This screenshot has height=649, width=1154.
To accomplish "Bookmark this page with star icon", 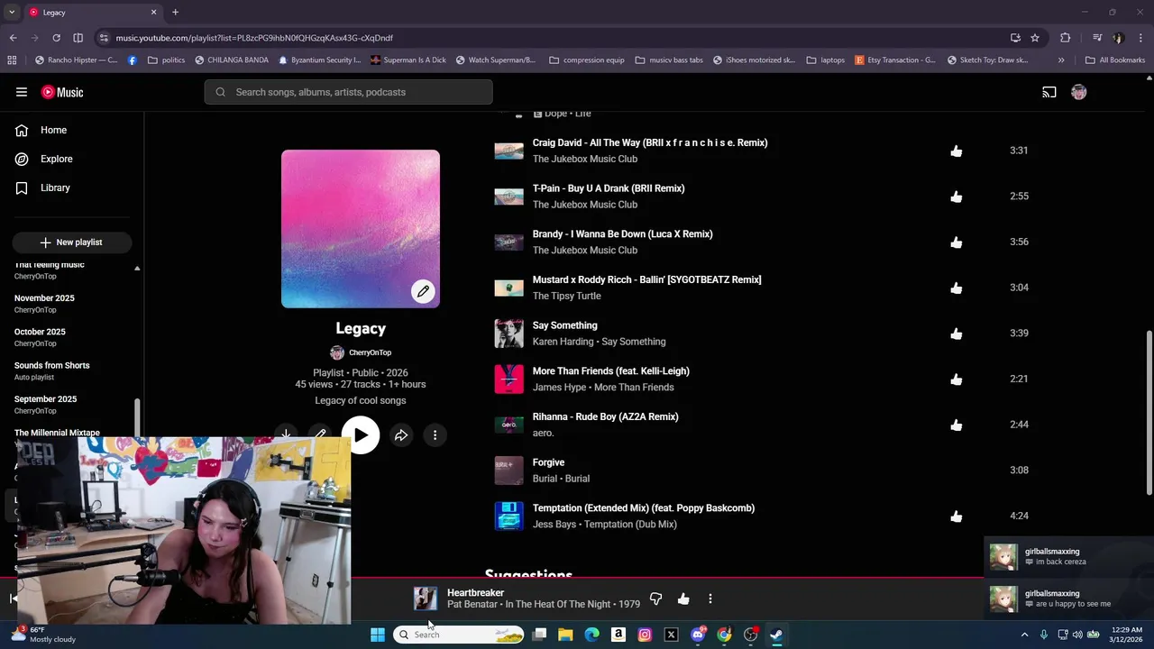I will tap(1035, 38).
